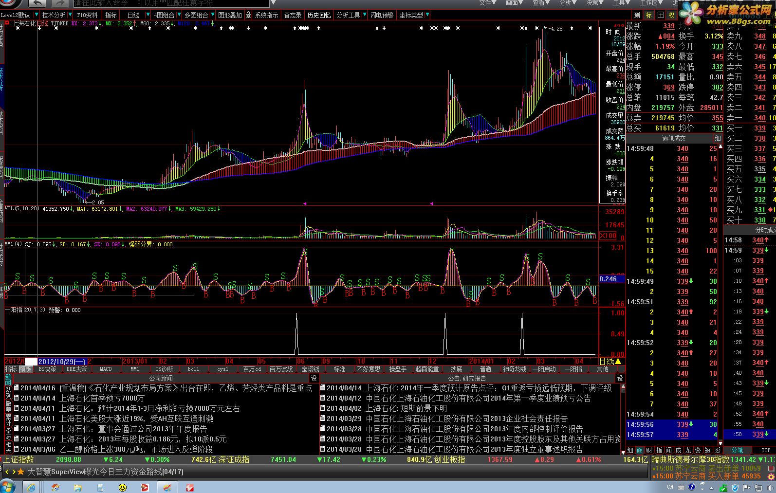The image size is (776, 493).
Task: Select the BS决策 indicator tab
Action: [47, 369]
